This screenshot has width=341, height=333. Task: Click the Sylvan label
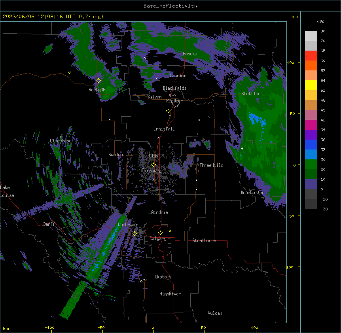(x=154, y=97)
